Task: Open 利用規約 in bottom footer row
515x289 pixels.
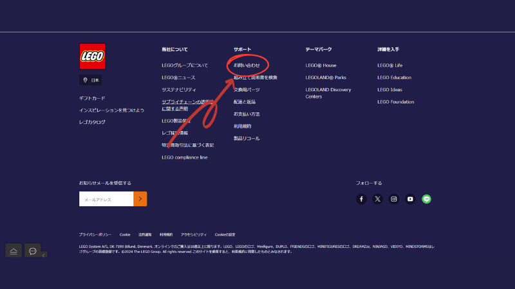Action: point(166,234)
